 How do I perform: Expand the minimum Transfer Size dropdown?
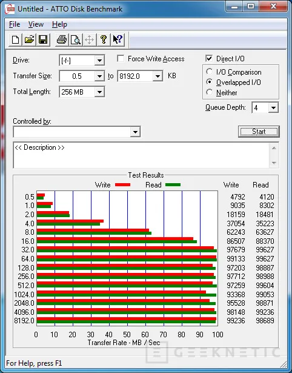(99, 76)
